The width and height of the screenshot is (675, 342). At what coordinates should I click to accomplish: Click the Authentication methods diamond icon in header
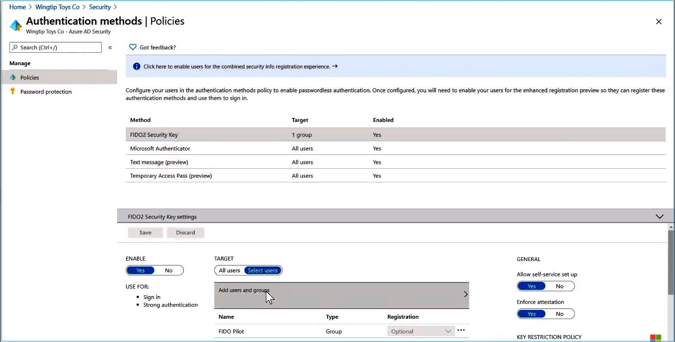pyautogui.click(x=16, y=25)
